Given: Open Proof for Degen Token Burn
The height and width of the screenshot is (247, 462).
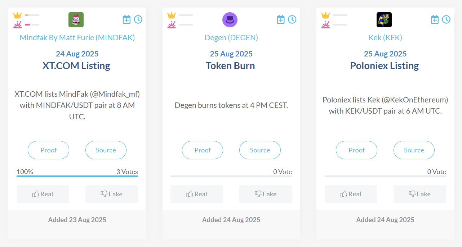Looking at the screenshot, I should 203,150.
